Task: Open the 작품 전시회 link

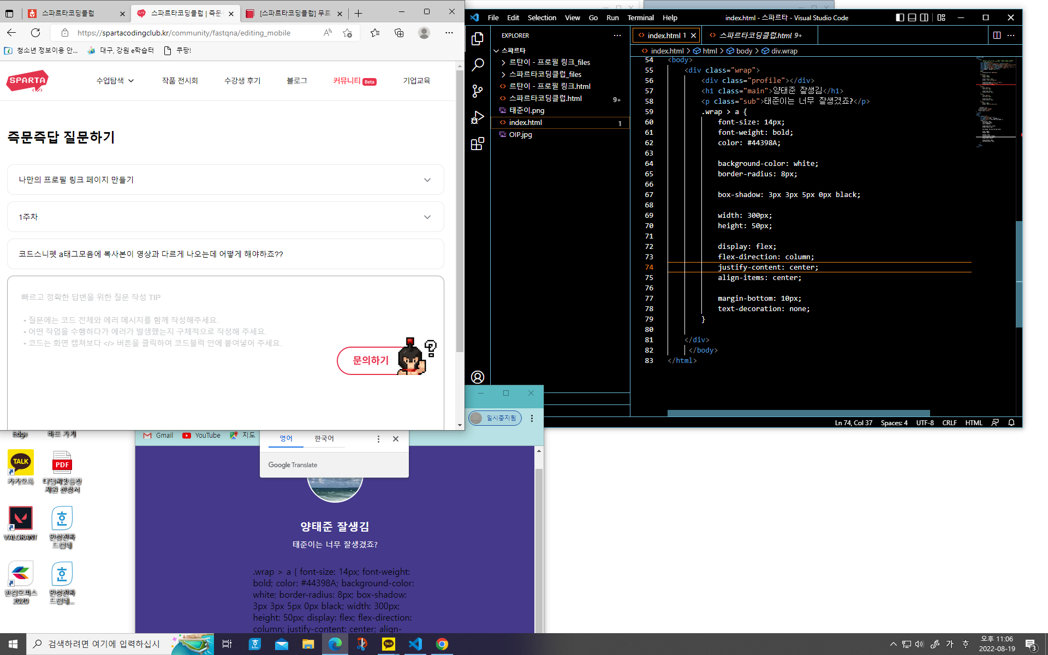Action: (x=180, y=81)
